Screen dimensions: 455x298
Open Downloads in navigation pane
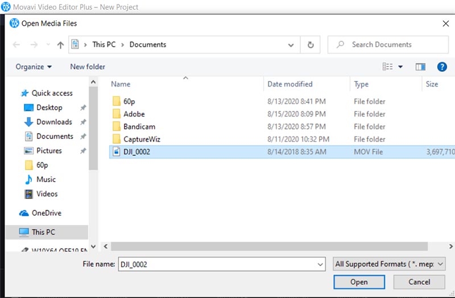pyautogui.click(x=48, y=122)
